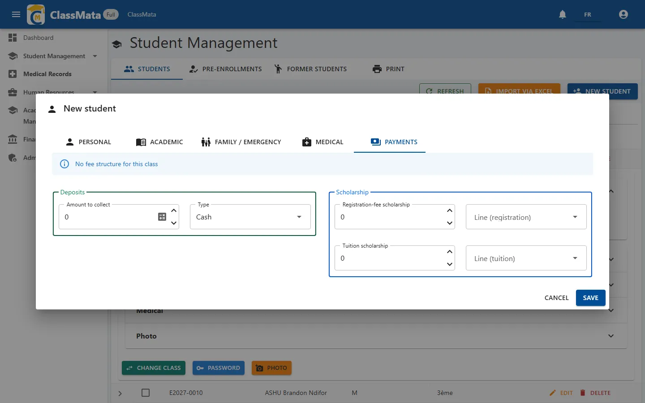
Task: Click Edit for student E2027-0010
Action: [x=561, y=393]
